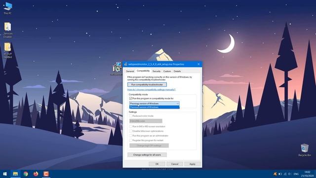Click the orange system tray icon
The height and width of the screenshot is (178, 316).
[275, 174]
